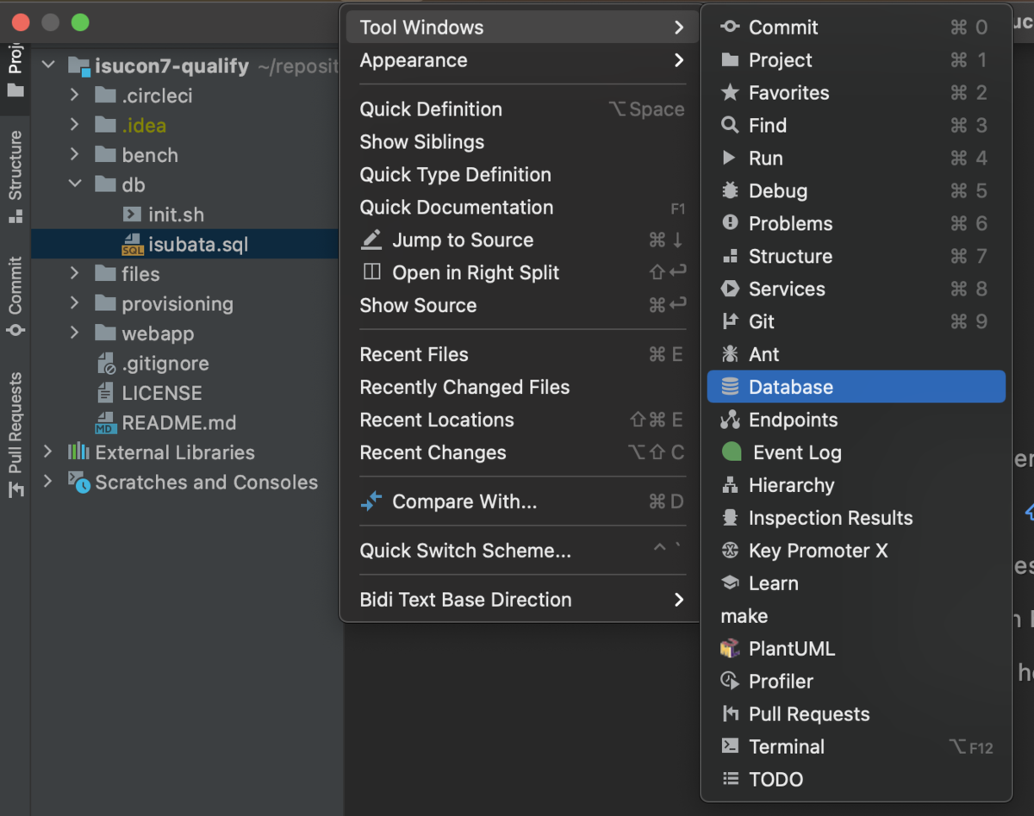This screenshot has width=1034, height=816.
Task: Open Bidi Text Base Direction submenu
Action: 520,600
